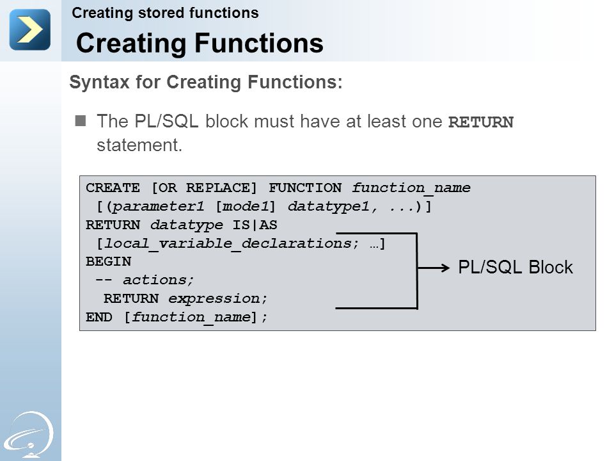Click the "[(parameter1 [mode1] datatype1, ...)]" line

point(264,206)
